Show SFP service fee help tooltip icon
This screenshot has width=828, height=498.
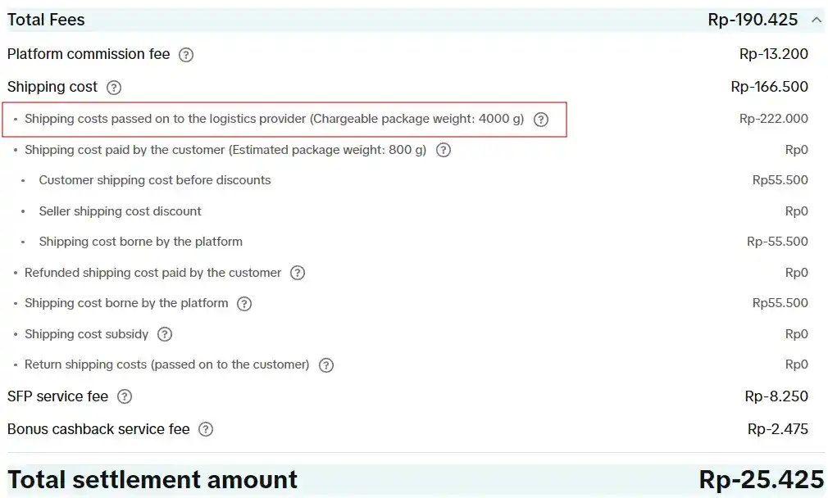point(125,396)
